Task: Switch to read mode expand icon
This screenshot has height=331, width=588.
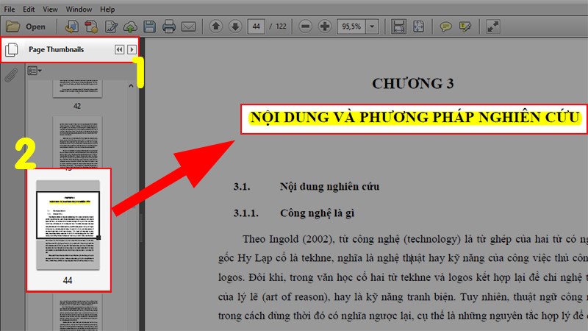Action: tap(492, 26)
